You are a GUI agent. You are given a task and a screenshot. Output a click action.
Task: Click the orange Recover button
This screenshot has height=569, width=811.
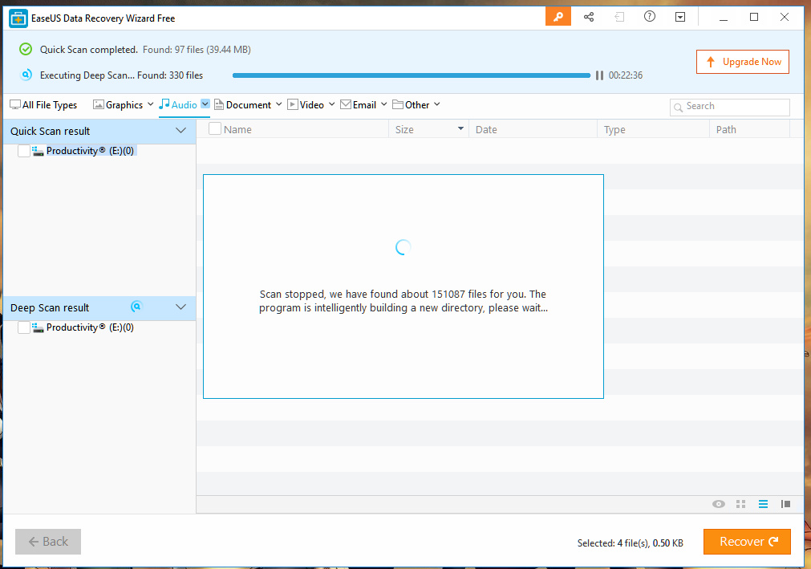pos(747,542)
